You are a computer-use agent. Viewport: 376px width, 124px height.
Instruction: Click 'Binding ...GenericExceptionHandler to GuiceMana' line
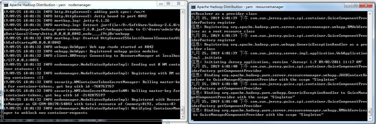[279, 92]
